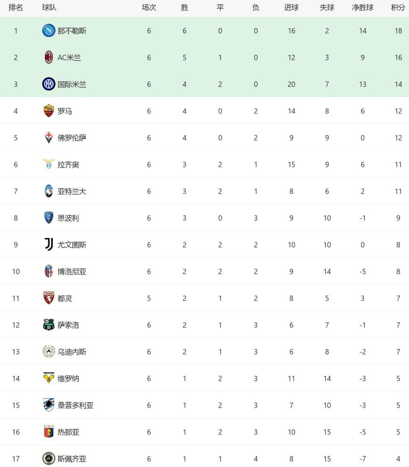Click team name 乌迪内斯

point(72,352)
